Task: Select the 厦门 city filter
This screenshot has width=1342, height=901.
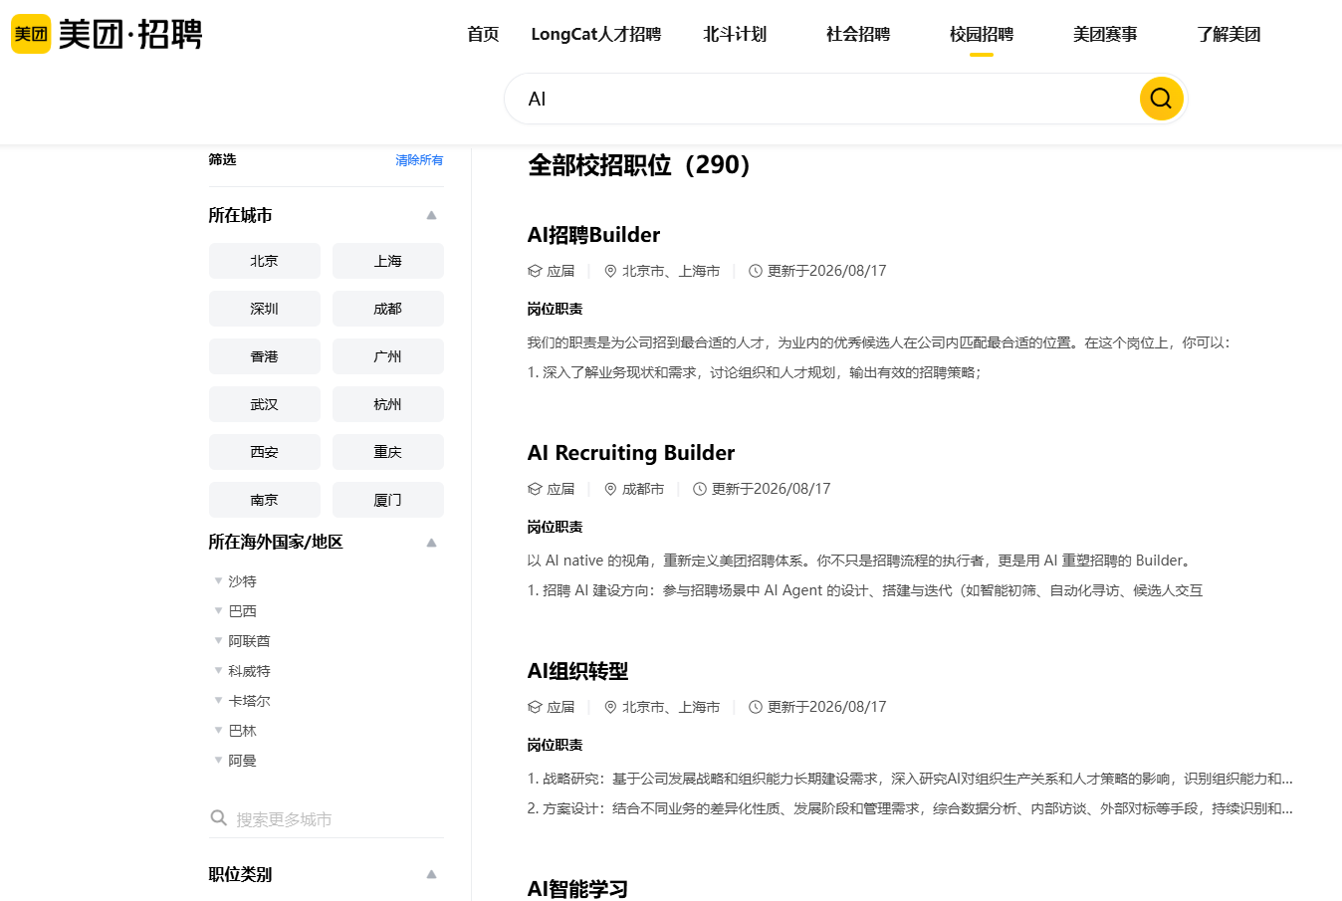Action: point(388,500)
